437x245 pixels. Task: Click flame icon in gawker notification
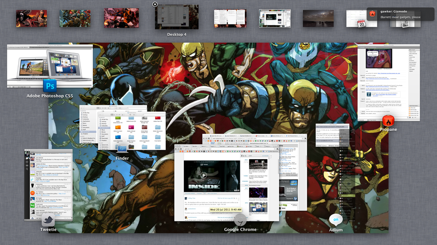click(x=372, y=14)
